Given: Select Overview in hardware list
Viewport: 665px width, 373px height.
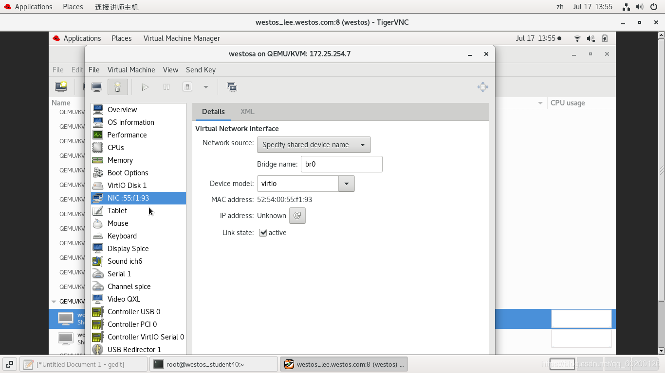Looking at the screenshot, I should pos(138,110).
